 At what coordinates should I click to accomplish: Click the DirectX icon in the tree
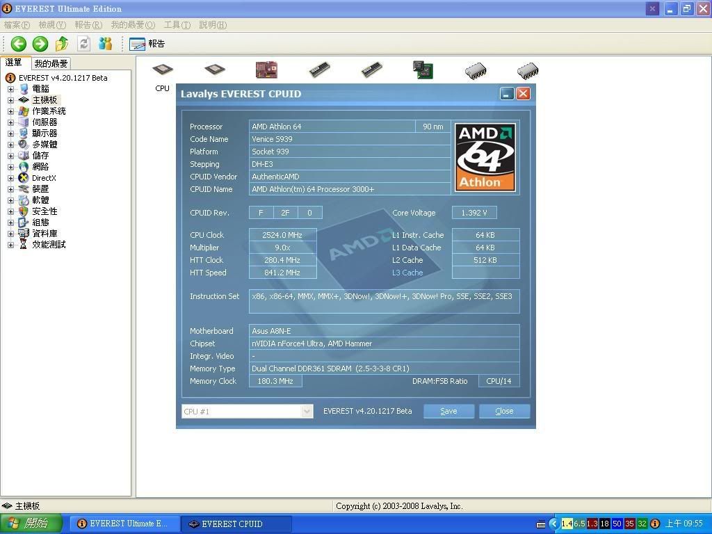tap(24, 178)
